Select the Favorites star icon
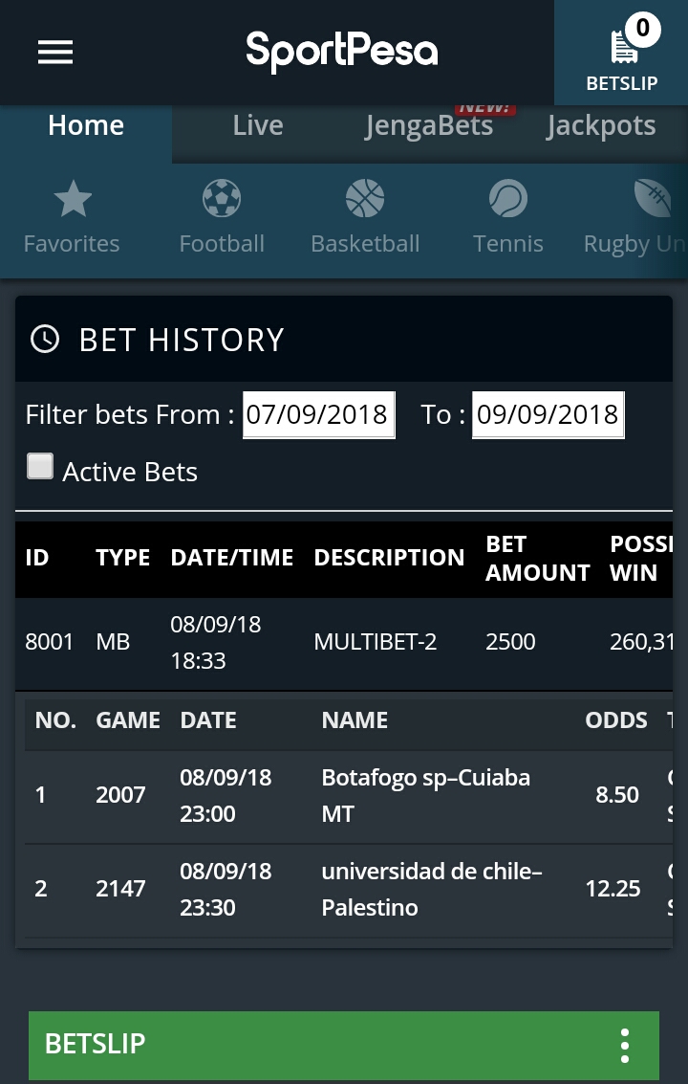The image size is (688, 1084). [x=73, y=200]
